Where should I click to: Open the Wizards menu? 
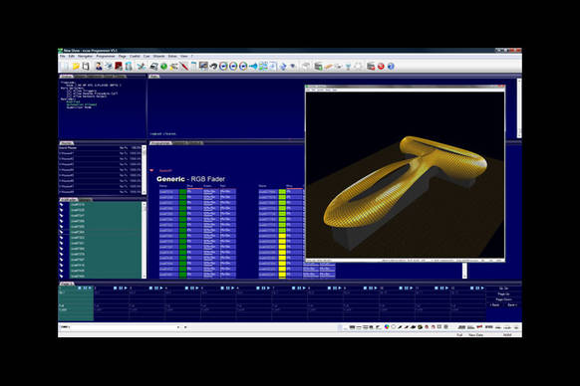[158, 56]
